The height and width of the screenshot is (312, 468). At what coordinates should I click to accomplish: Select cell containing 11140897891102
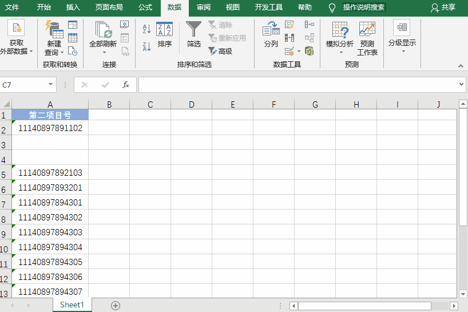point(50,128)
